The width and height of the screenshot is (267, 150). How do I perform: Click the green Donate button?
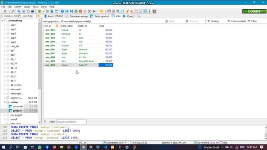[x=254, y=11]
